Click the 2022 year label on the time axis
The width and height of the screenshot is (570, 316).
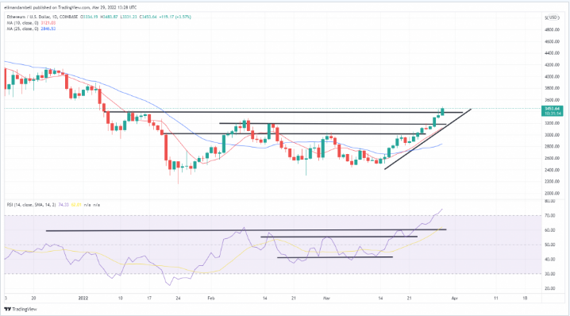point(83,299)
